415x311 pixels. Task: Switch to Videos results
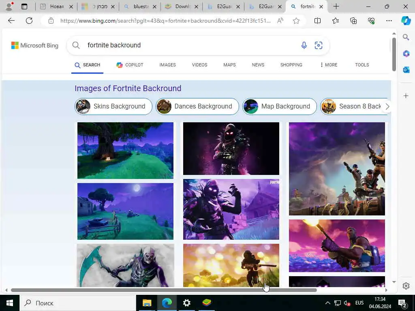[x=199, y=65]
